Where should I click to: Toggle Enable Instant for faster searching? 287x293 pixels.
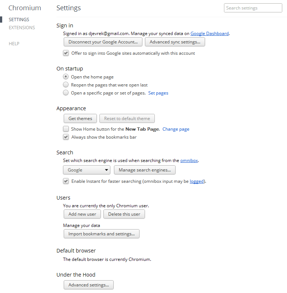[66, 181]
